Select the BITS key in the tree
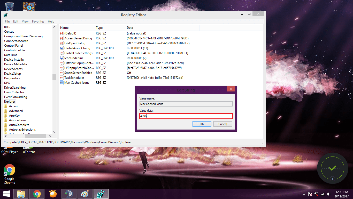 7,27
